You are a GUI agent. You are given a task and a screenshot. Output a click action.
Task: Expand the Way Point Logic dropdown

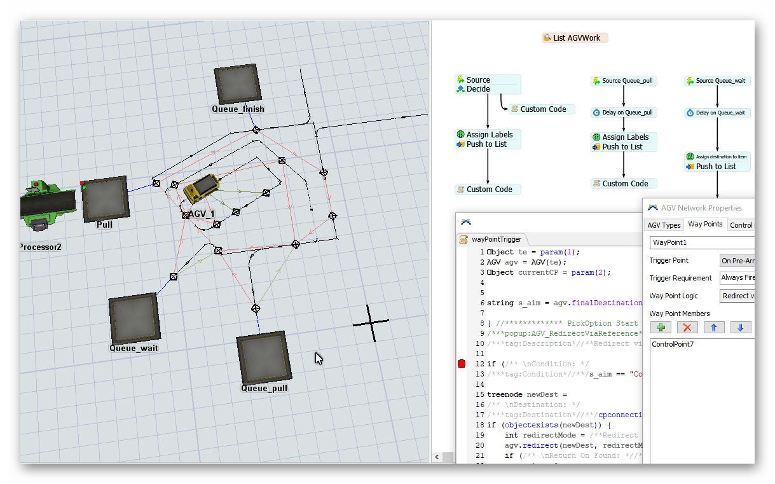[x=736, y=296]
